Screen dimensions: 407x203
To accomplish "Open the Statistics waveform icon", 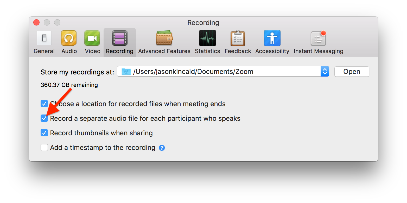I will click(207, 38).
